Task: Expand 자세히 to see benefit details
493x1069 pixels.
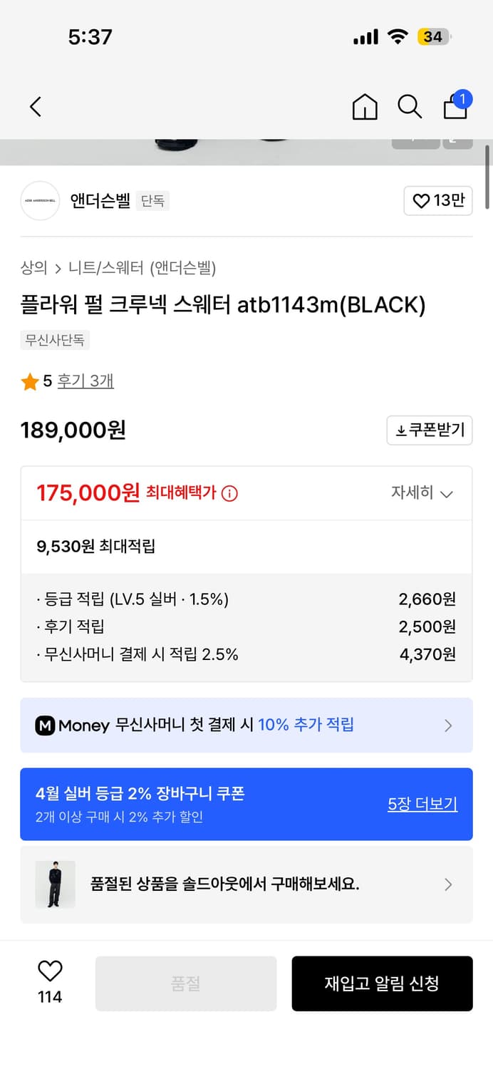Action: tap(423, 493)
